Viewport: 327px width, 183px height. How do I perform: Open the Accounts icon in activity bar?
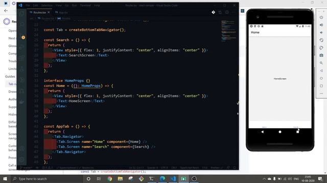pyautogui.click(x=21, y=148)
